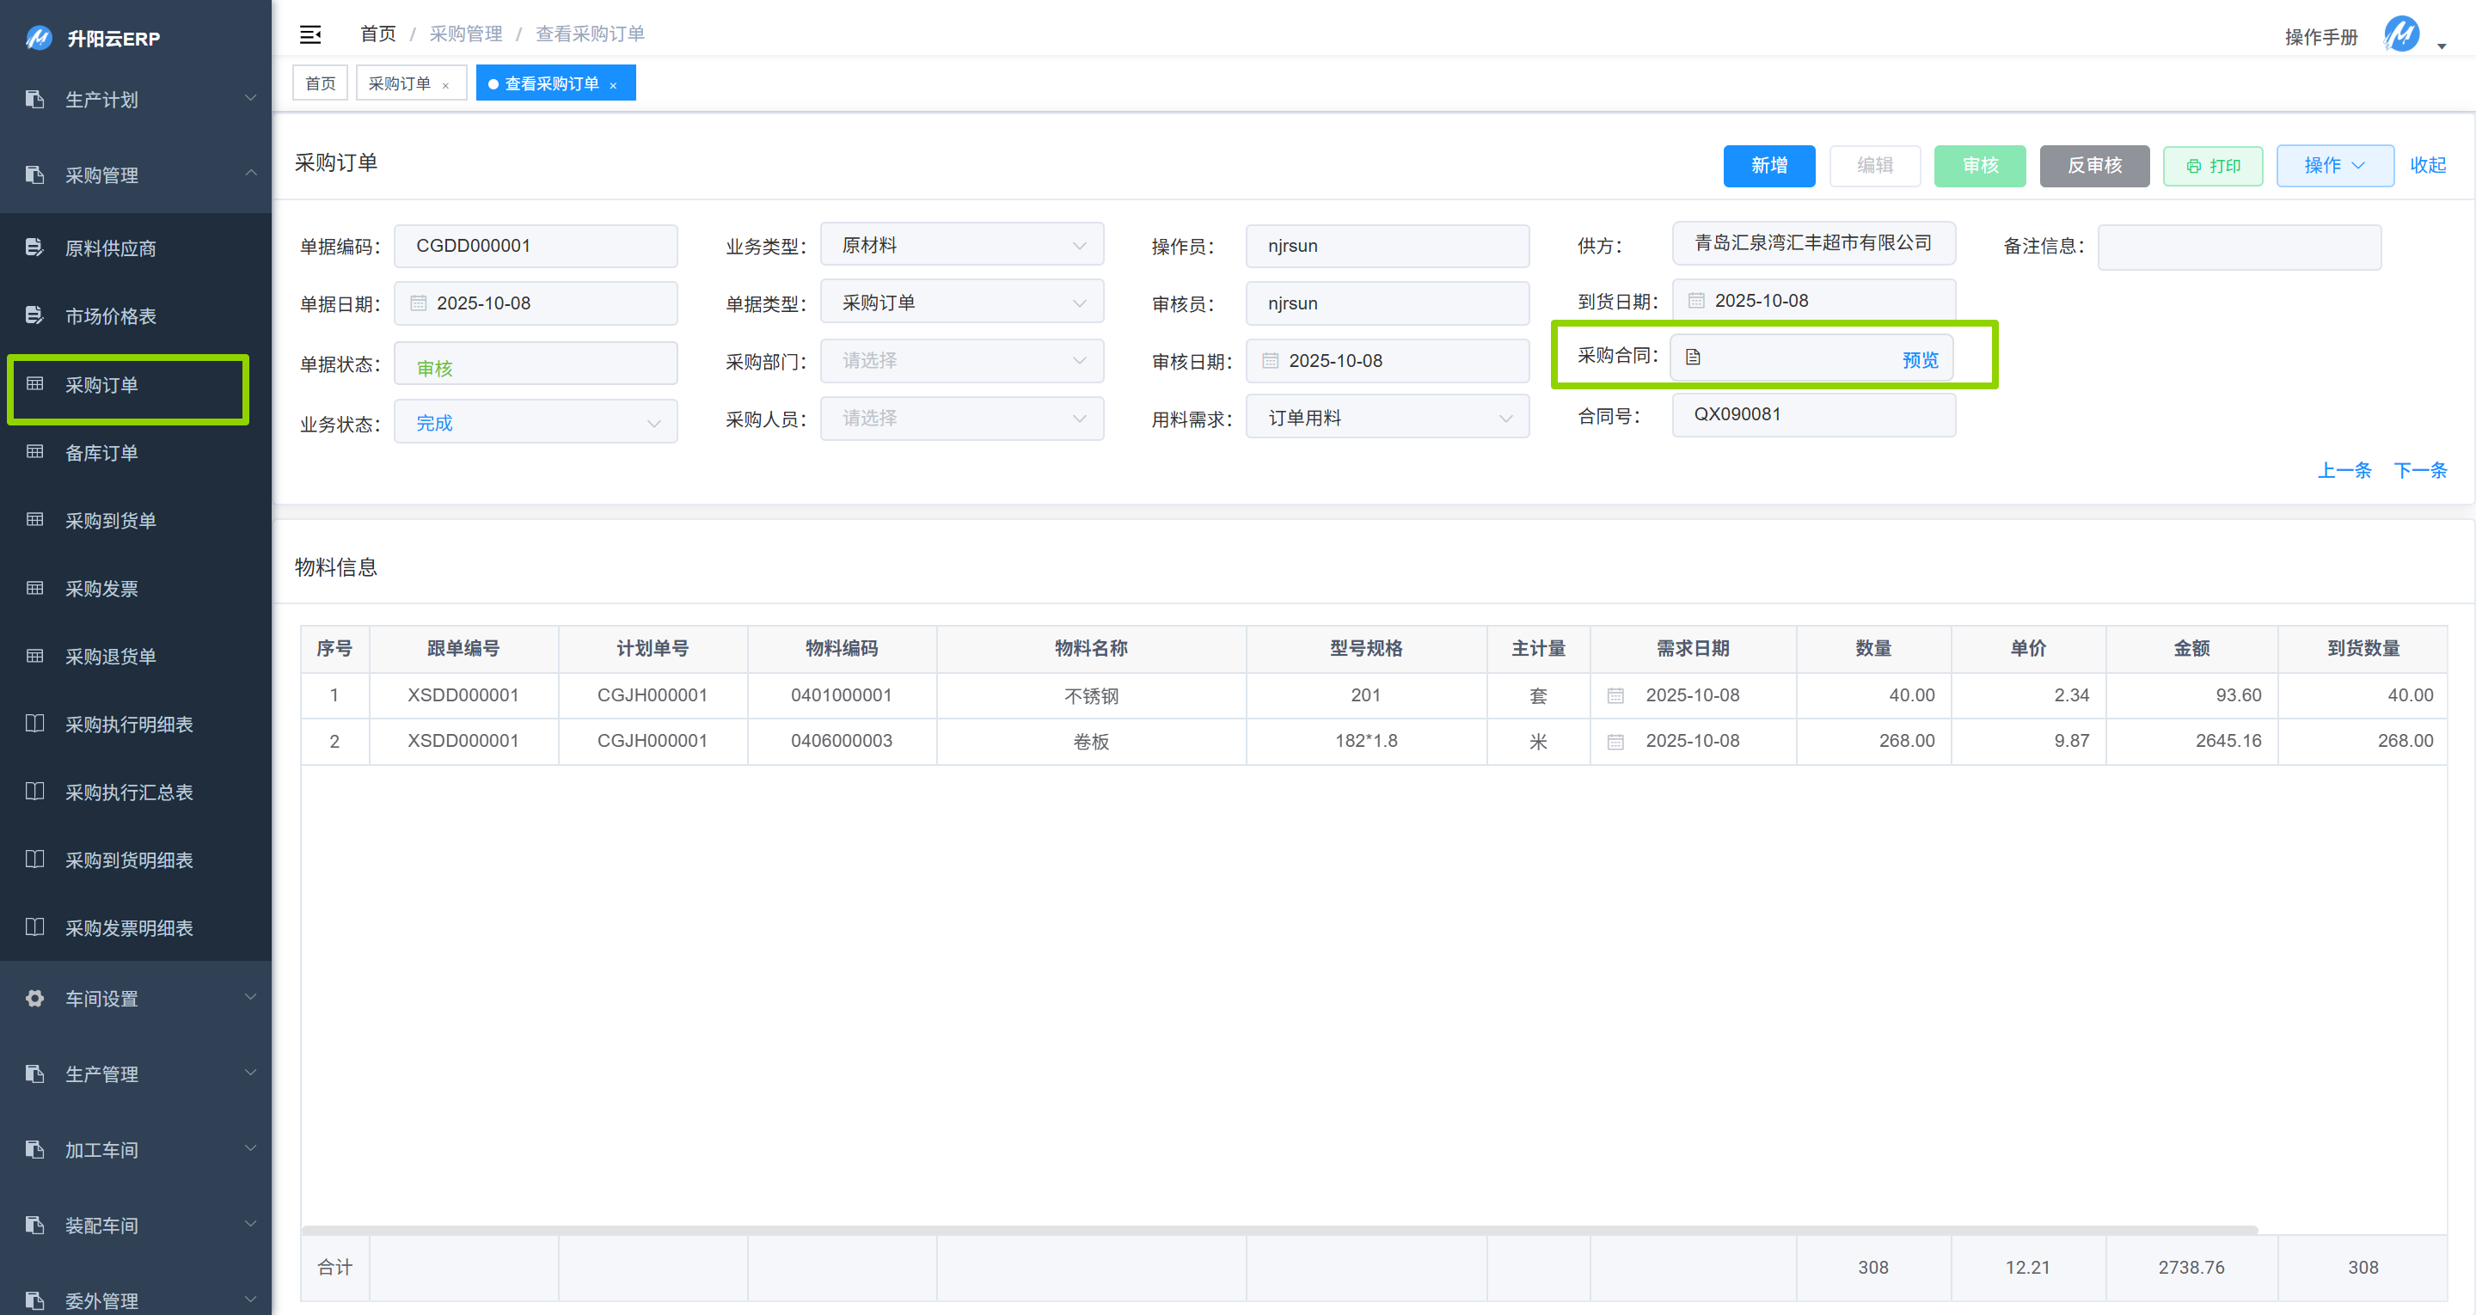
Task: Expand the 操作 dropdown button
Action: point(2334,166)
